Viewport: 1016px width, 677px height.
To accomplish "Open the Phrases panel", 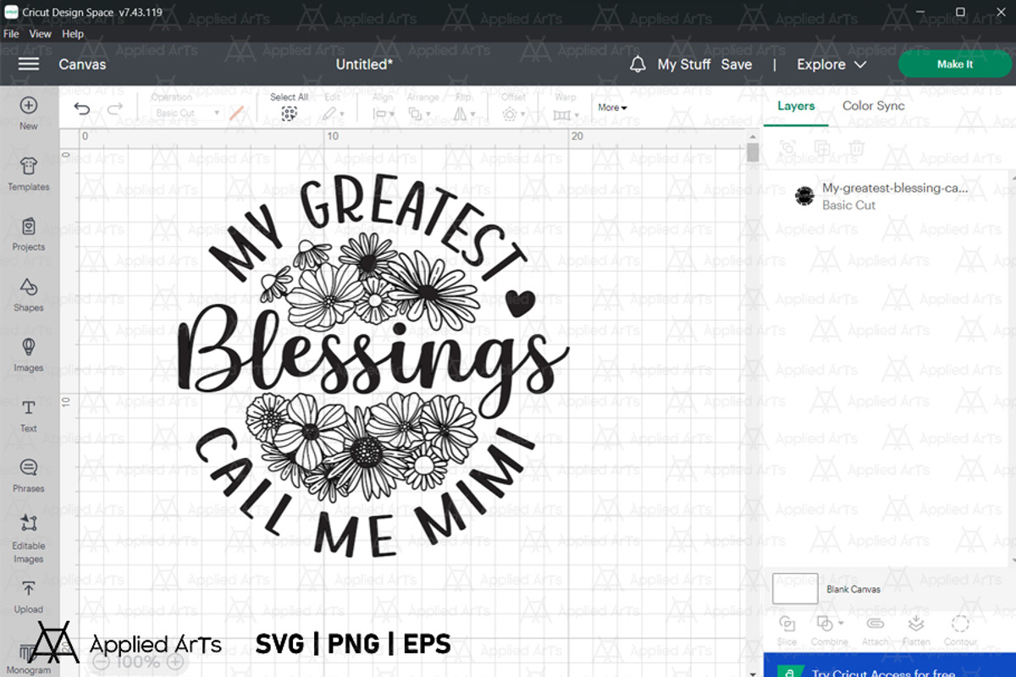I will (29, 469).
